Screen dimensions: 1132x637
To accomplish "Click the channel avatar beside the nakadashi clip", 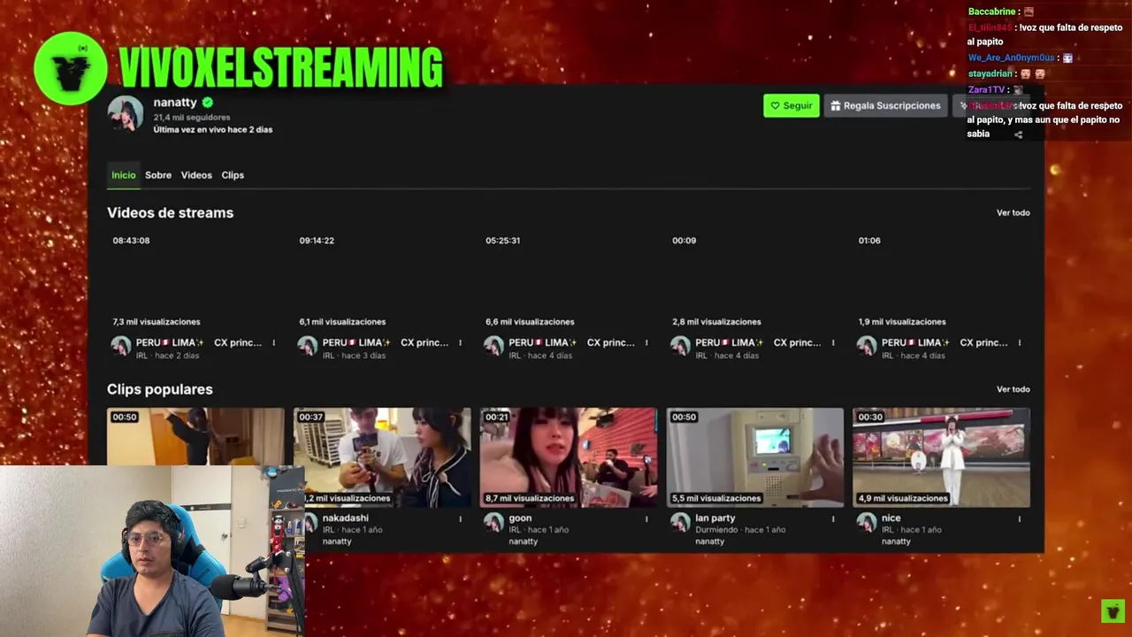I will point(310,522).
